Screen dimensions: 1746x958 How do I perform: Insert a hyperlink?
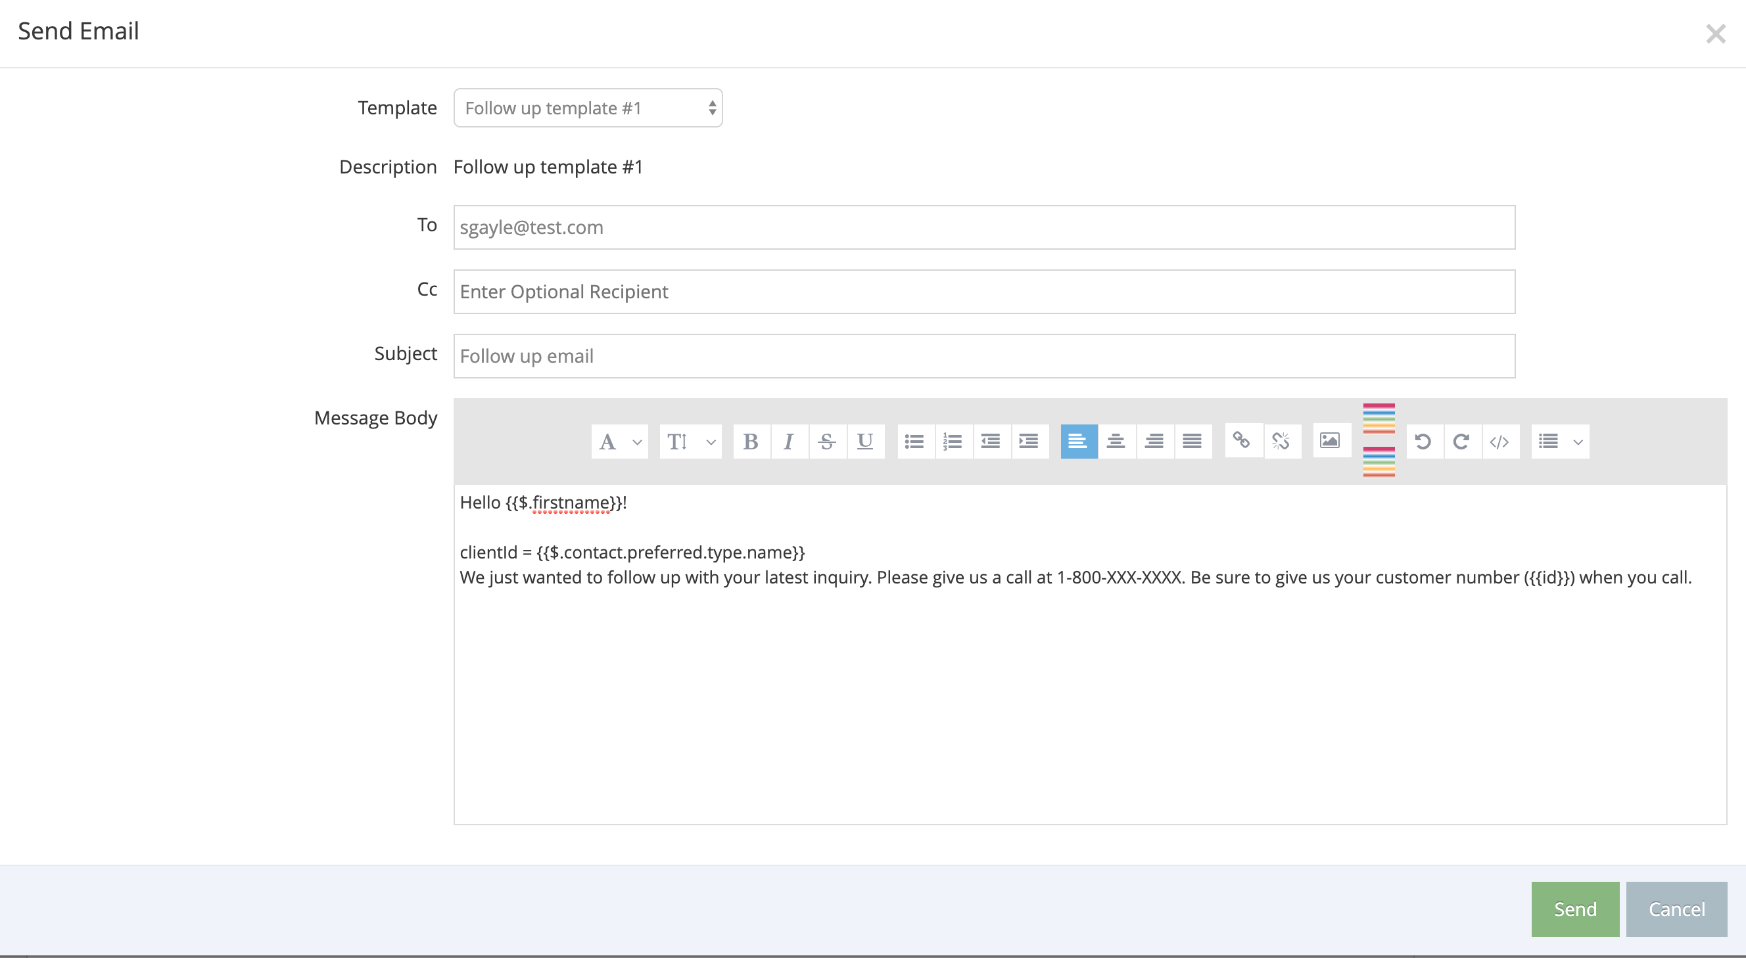point(1242,440)
